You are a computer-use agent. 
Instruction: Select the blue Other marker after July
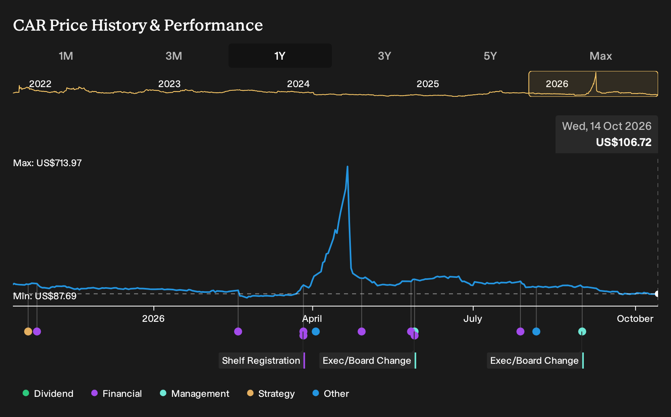click(536, 332)
